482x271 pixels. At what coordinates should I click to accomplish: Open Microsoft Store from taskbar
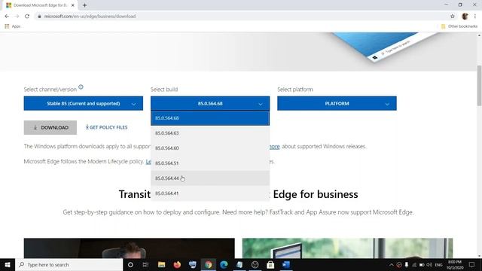point(270,264)
